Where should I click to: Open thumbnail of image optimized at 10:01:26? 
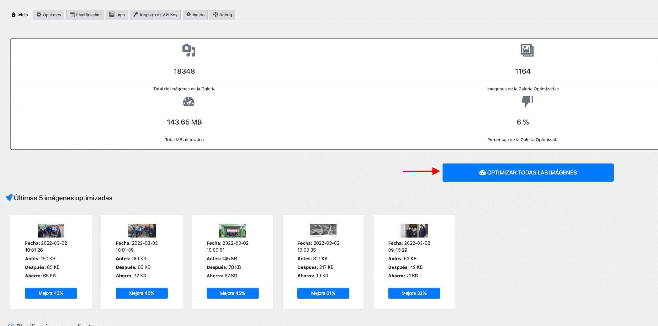51,231
